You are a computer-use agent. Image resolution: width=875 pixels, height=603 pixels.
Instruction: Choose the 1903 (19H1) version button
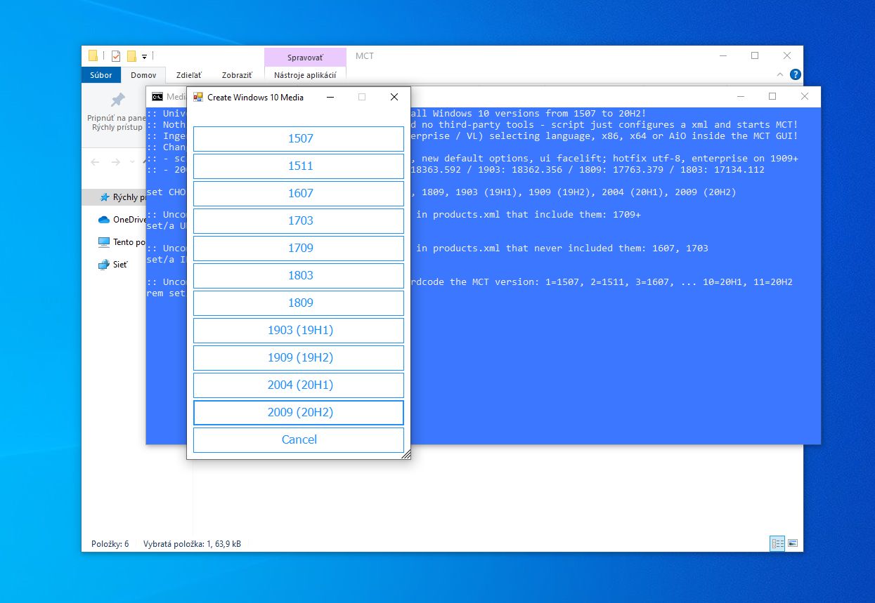299,331
